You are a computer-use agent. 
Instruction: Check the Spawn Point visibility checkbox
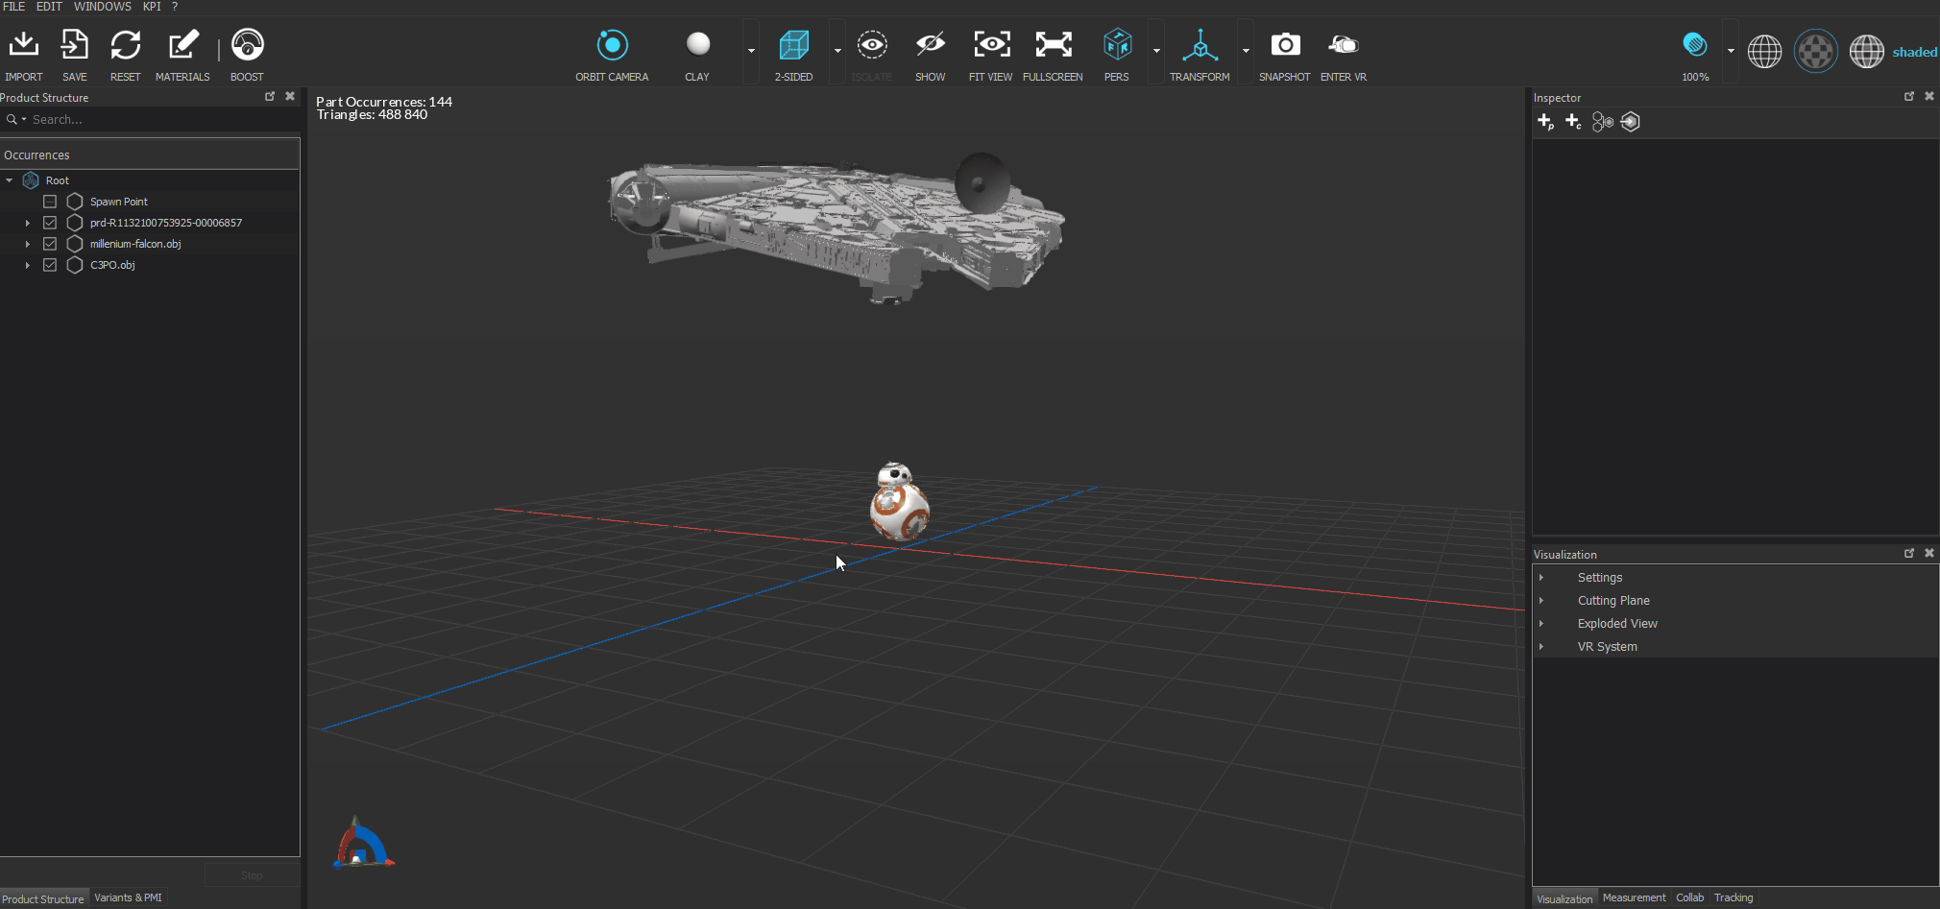point(50,202)
